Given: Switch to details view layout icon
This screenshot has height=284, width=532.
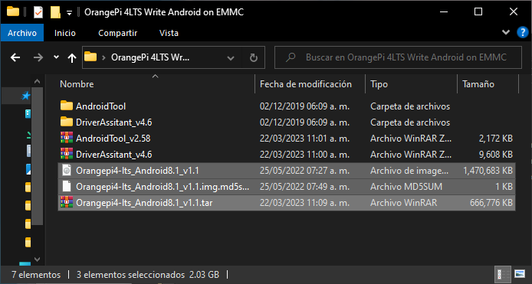Looking at the screenshot, I should 504,274.
